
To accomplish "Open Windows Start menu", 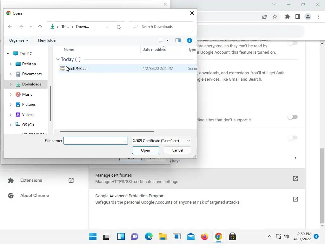I will pos(93,236).
